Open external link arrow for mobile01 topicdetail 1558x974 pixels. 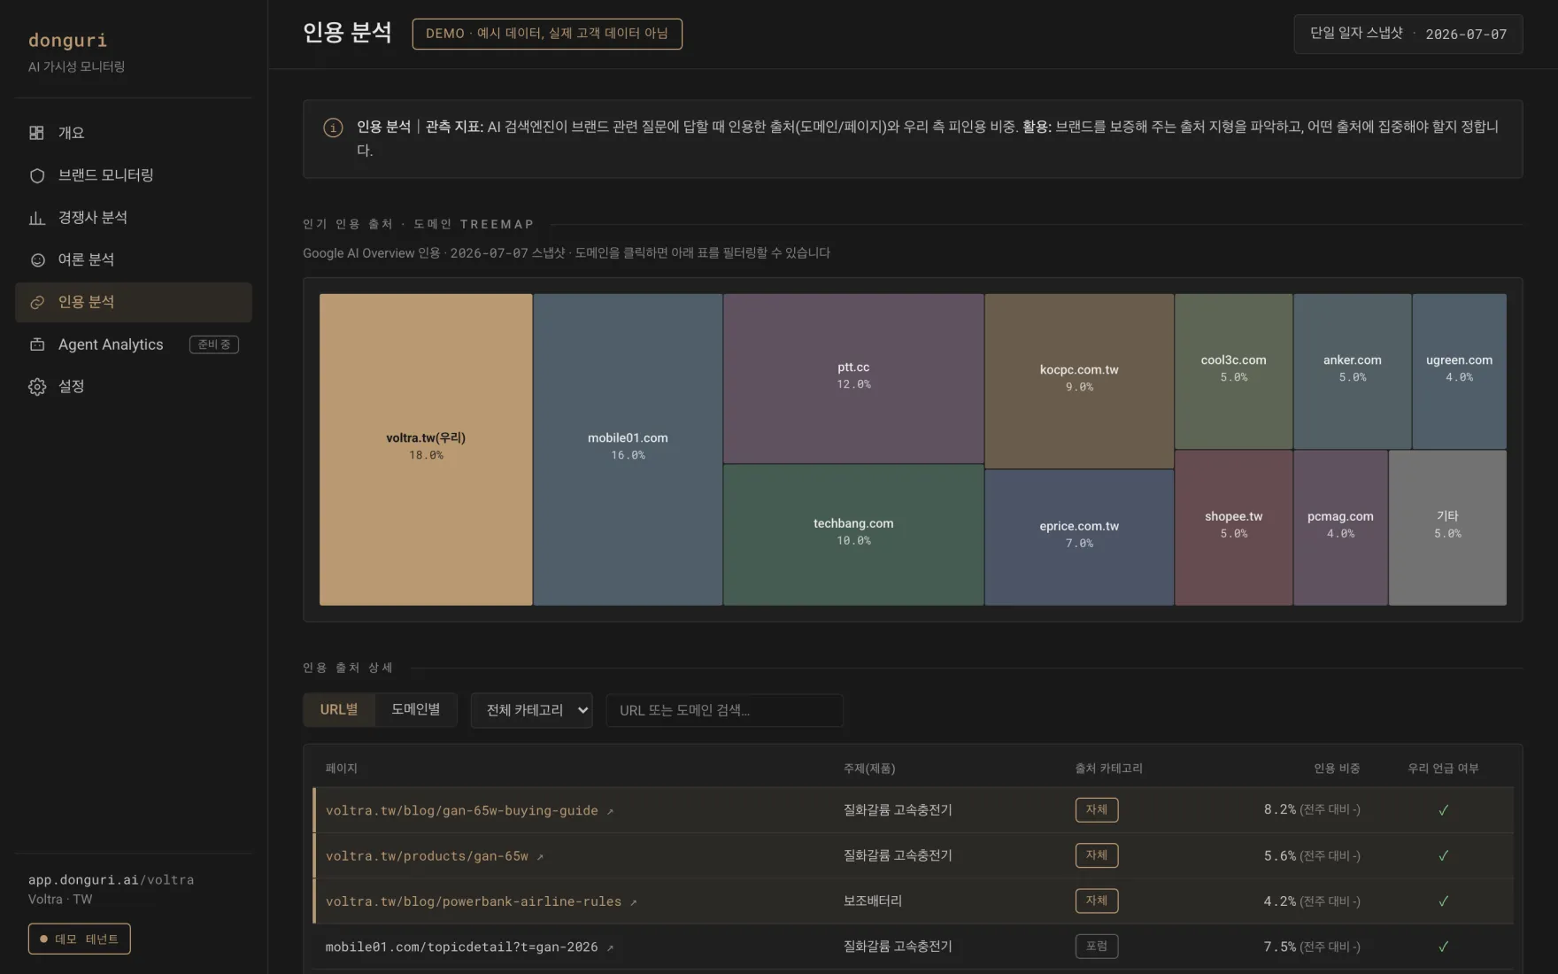pos(610,947)
